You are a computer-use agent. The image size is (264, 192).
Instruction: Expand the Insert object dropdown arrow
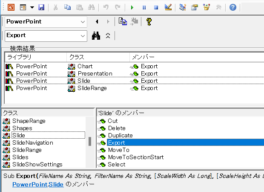(32, 7)
